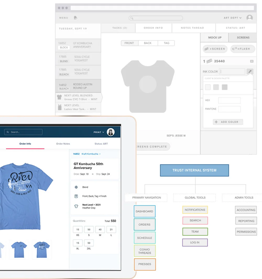The width and height of the screenshot is (262, 279).
Task: Click the LOG IN box
Action: pos(195,243)
